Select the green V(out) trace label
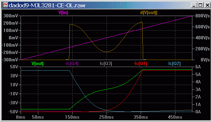 pos(37,63)
